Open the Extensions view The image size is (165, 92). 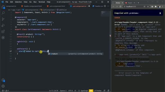click(3, 31)
